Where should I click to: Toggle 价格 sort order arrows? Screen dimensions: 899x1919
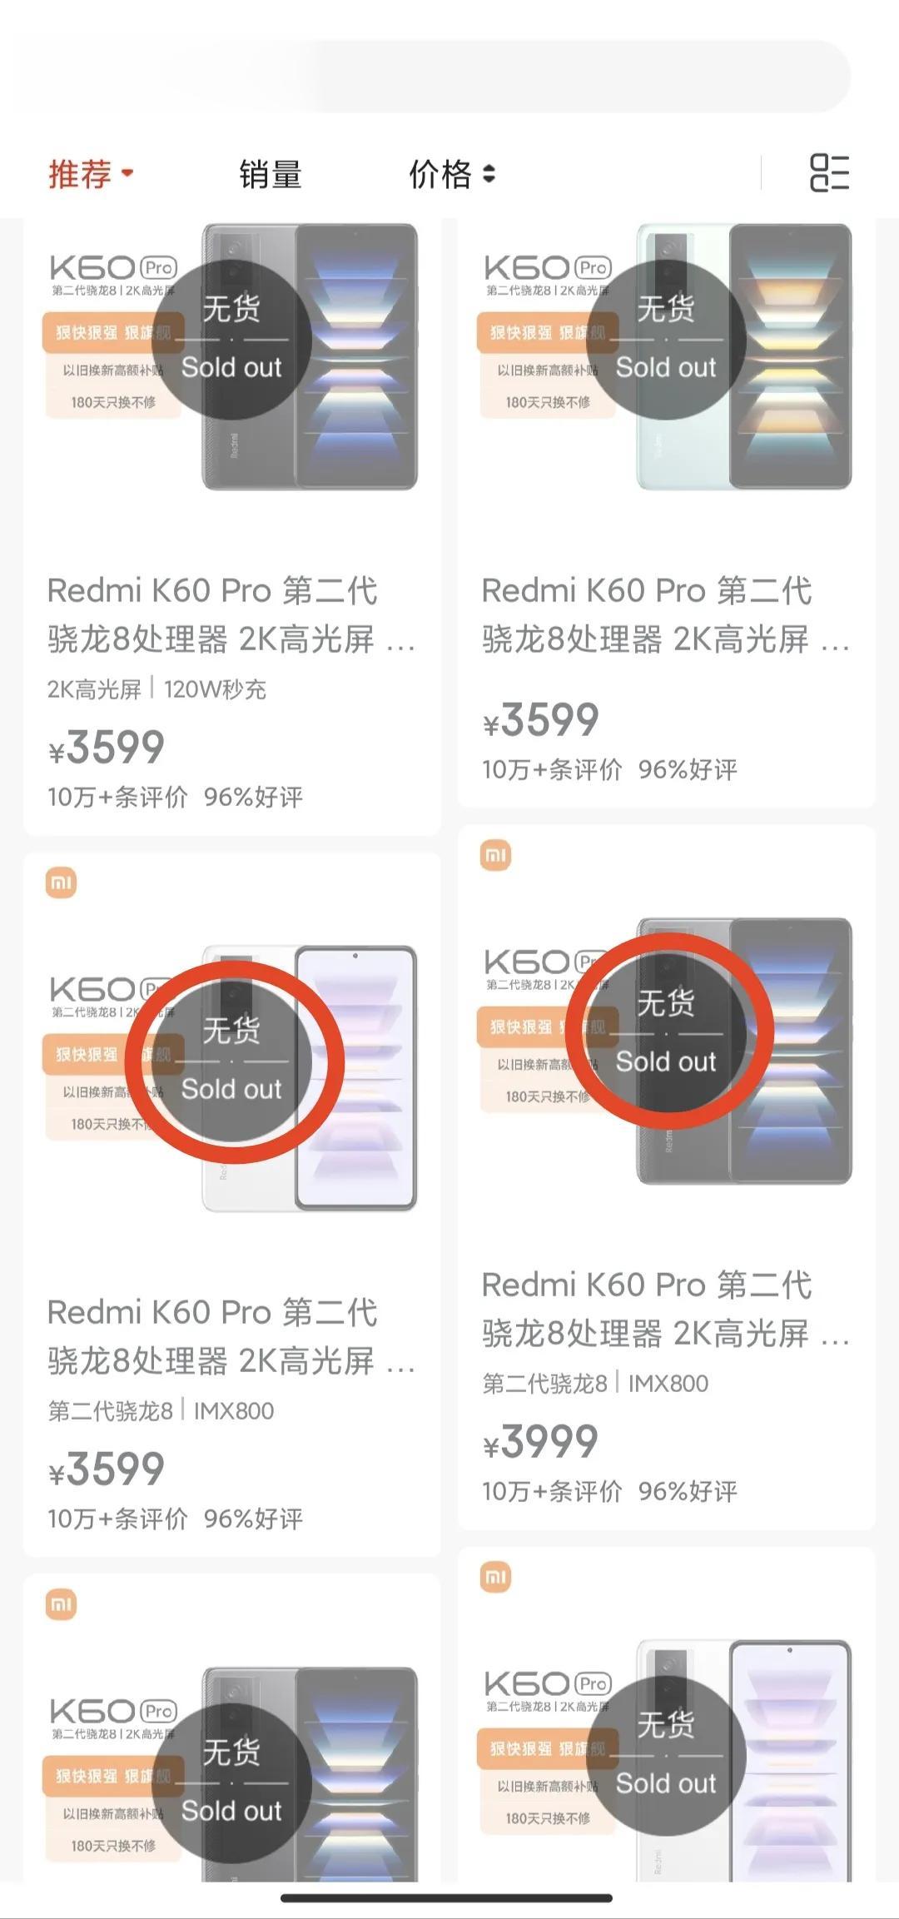489,174
